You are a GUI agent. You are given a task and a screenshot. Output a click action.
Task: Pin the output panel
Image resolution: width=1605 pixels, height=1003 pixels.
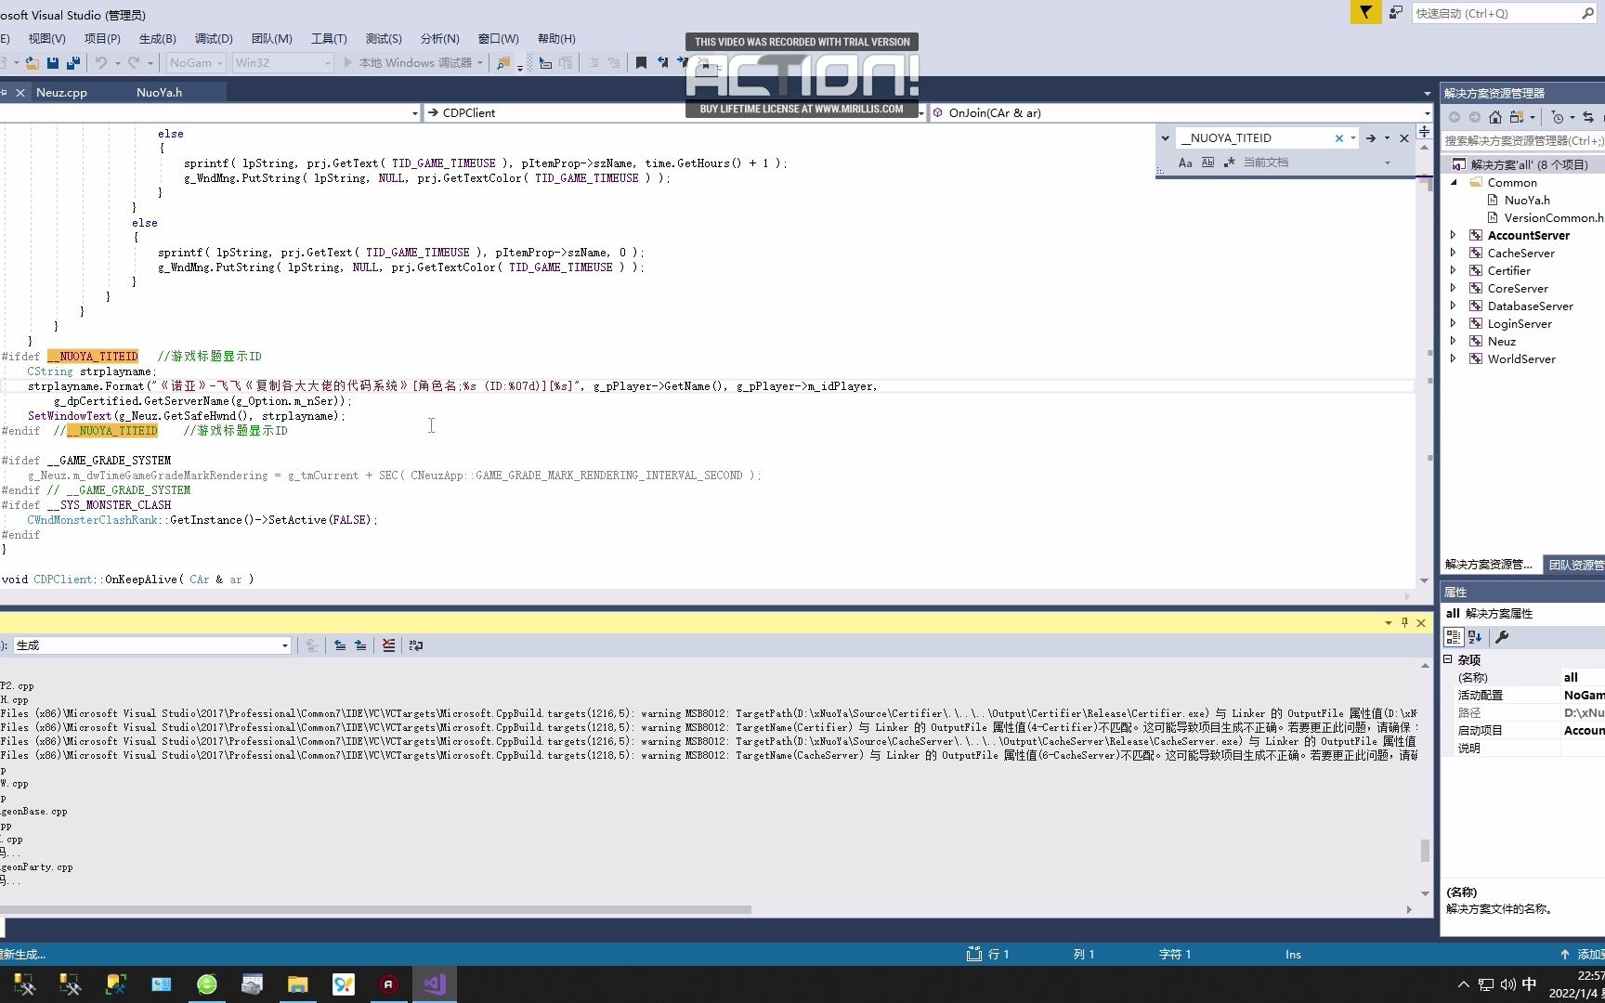1404,622
